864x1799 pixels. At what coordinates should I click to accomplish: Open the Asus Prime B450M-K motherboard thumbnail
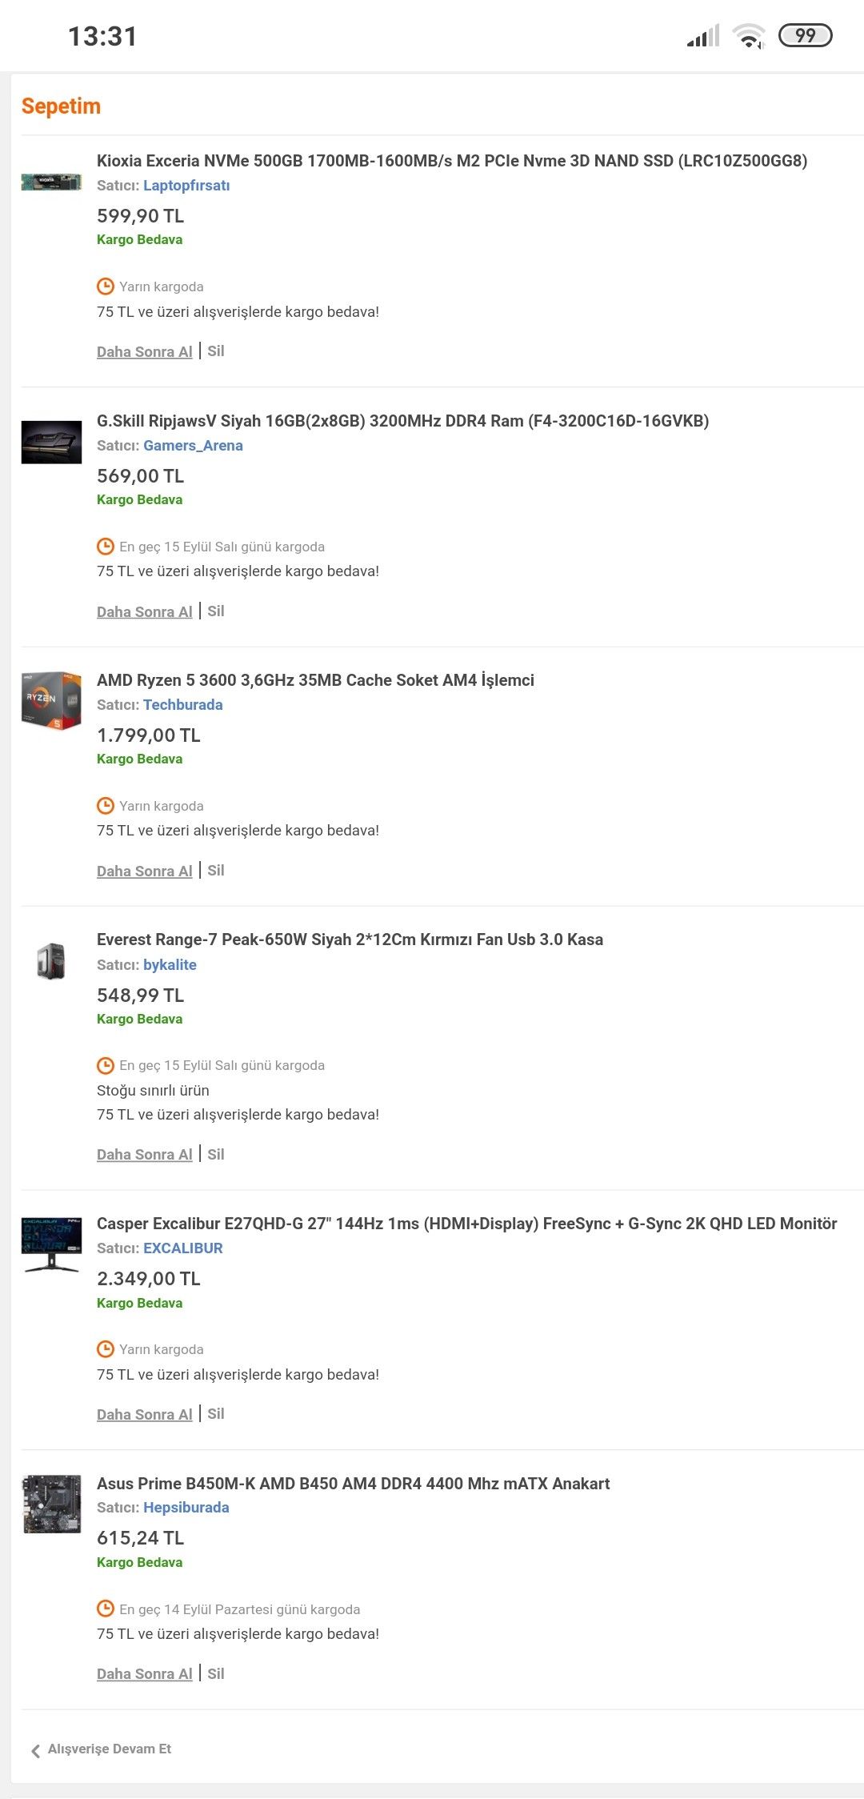51,1504
